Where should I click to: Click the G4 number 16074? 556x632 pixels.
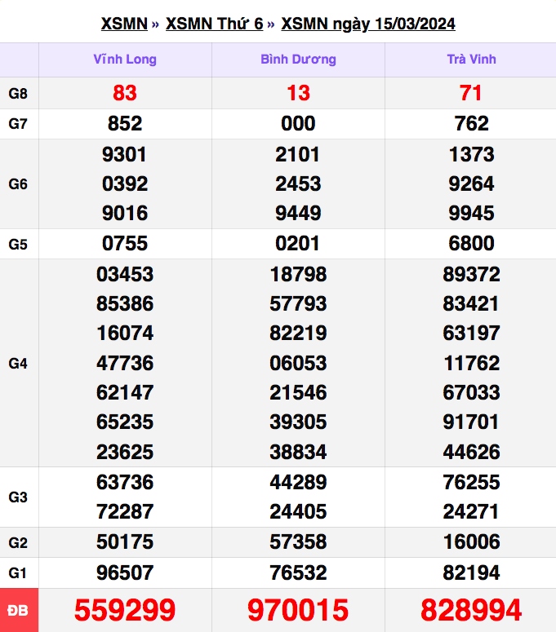[x=125, y=333]
